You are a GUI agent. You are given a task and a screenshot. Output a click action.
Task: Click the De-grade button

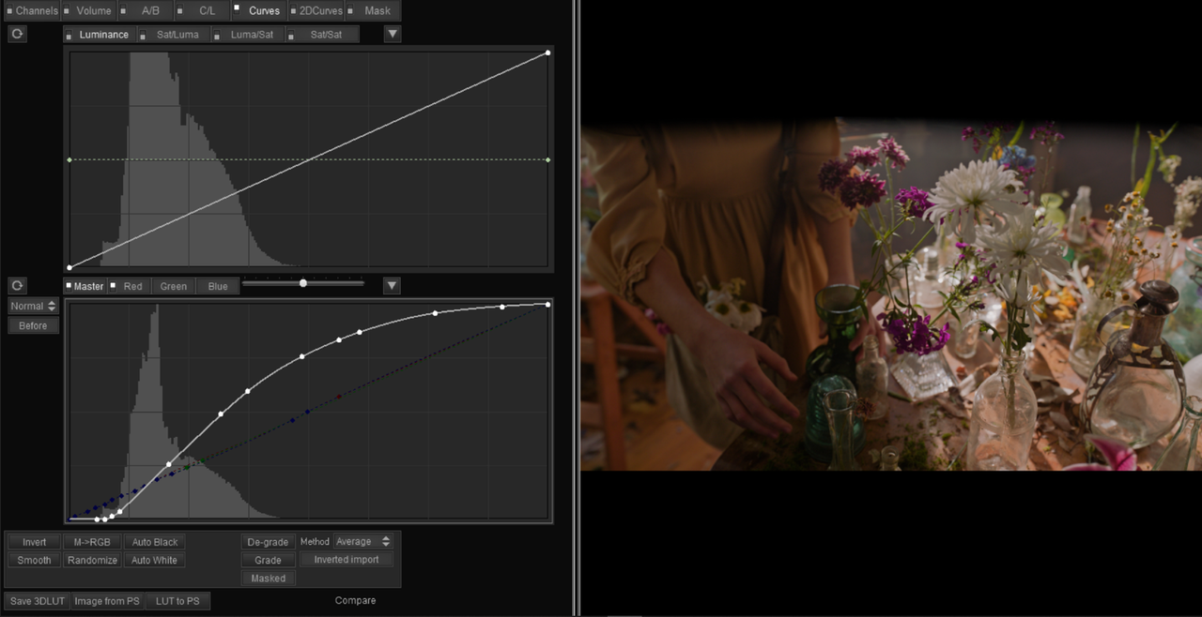click(268, 542)
